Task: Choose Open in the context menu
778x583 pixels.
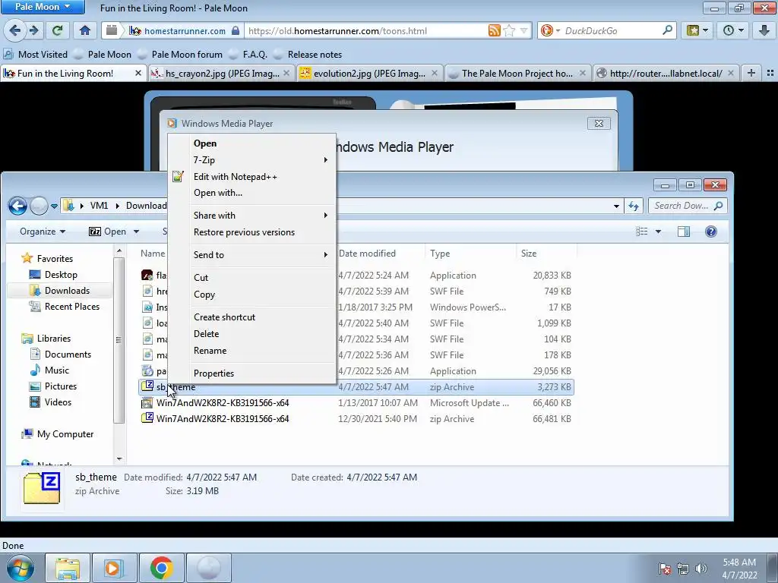Action: [252, 143]
